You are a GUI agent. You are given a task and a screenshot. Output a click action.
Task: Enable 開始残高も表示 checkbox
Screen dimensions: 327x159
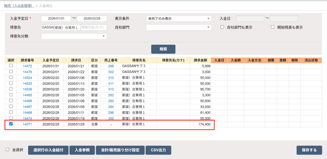(272, 27)
